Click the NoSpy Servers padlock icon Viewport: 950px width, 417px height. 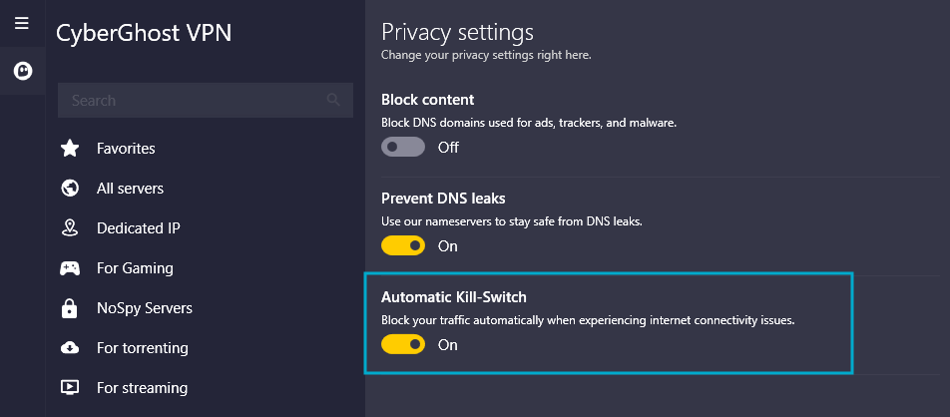pos(70,308)
